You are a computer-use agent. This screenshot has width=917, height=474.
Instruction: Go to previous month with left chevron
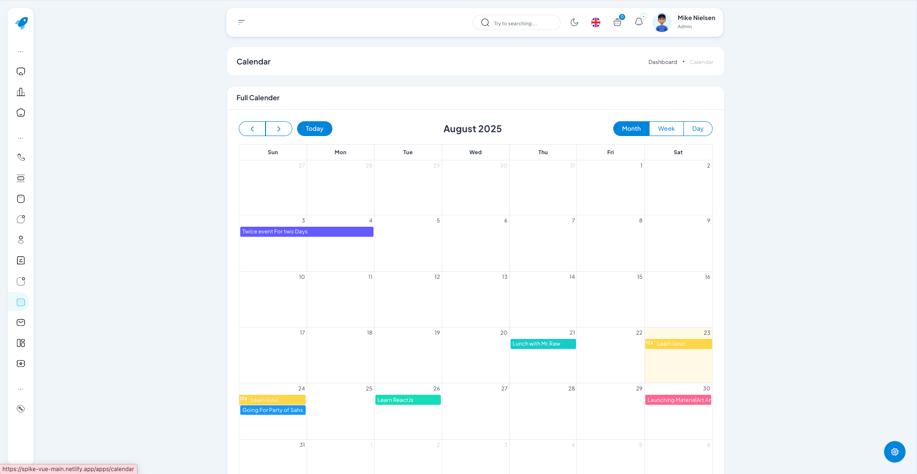point(252,128)
